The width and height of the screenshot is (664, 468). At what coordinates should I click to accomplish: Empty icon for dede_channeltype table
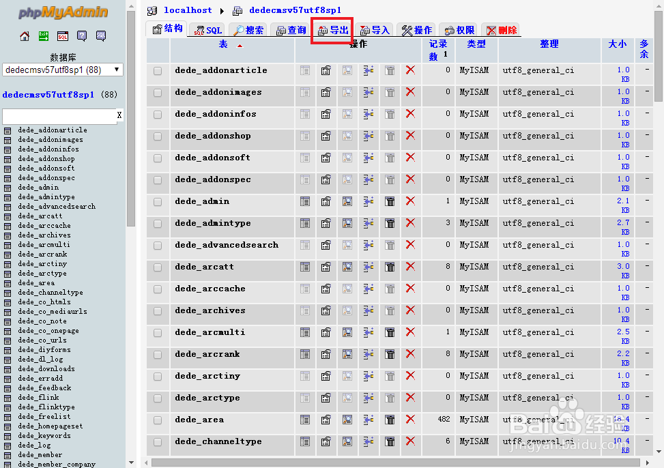[390, 442]
